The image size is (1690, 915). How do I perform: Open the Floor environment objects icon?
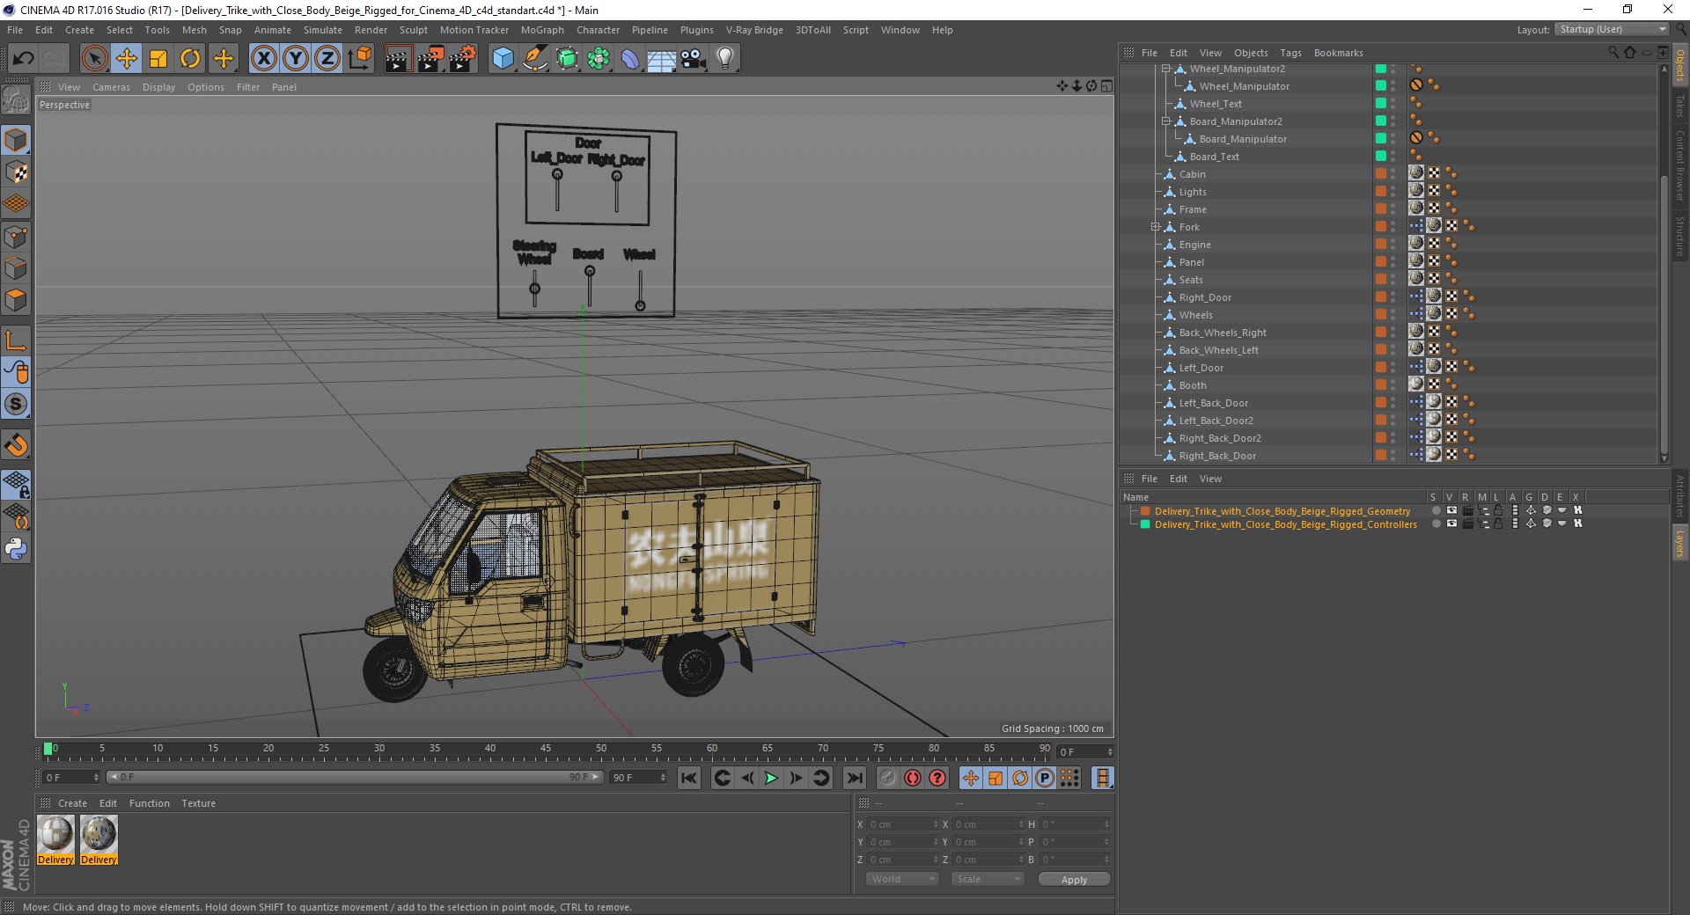tap(662, 59)
